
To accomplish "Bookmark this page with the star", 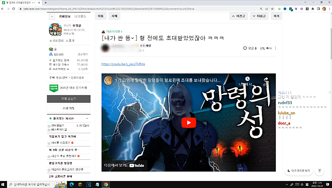I will click(272, 9).
